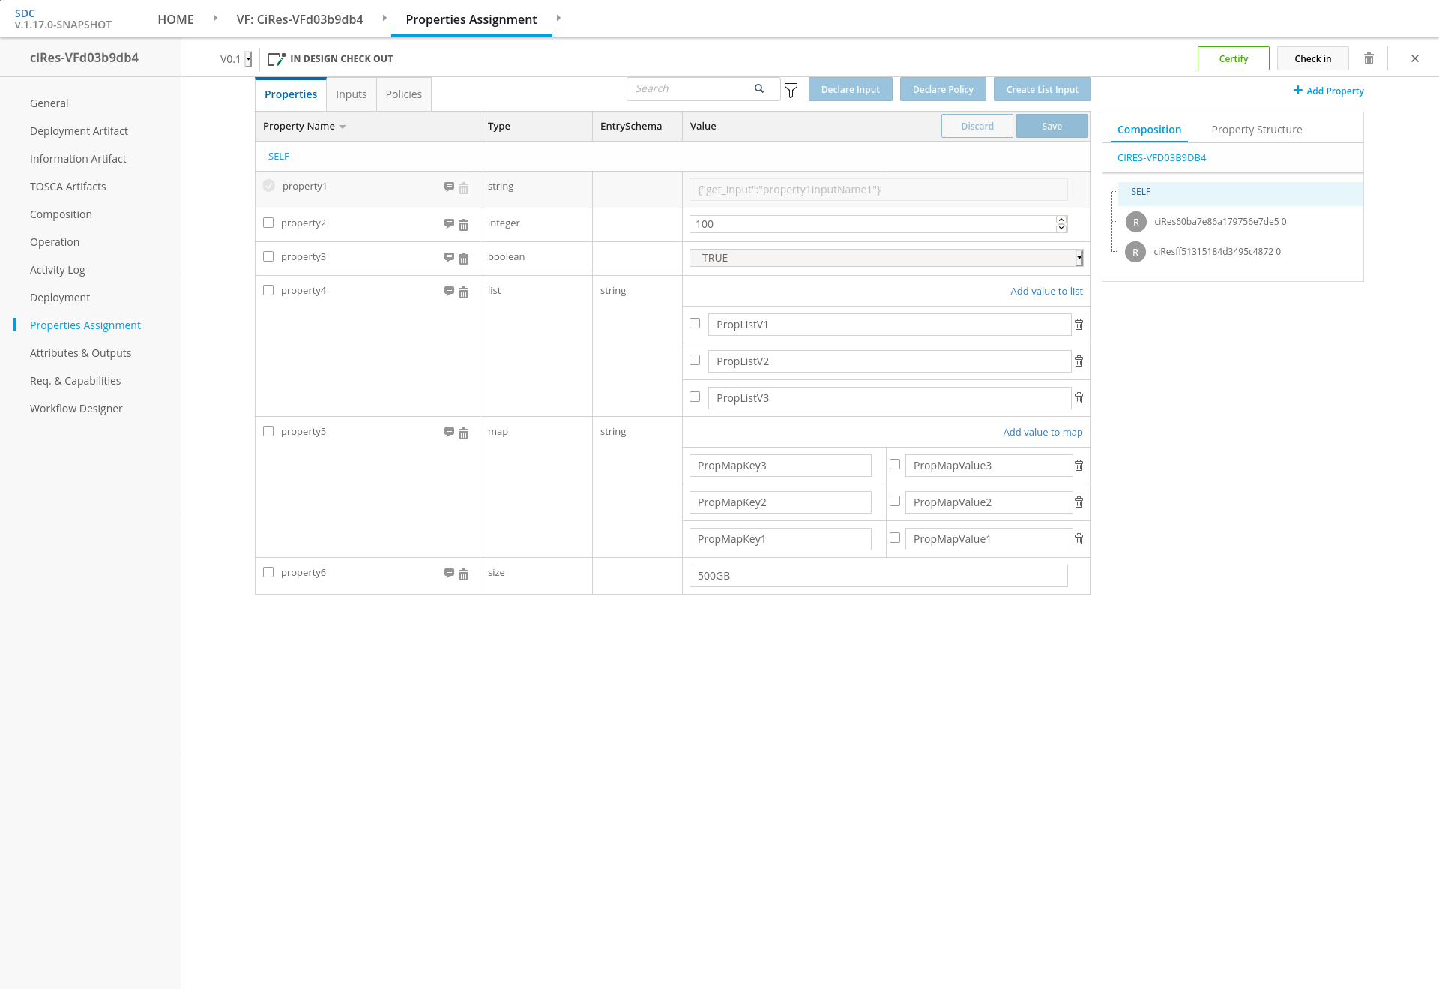
Task: Sort by Property Name column arrow
Action: pos(343,127)
